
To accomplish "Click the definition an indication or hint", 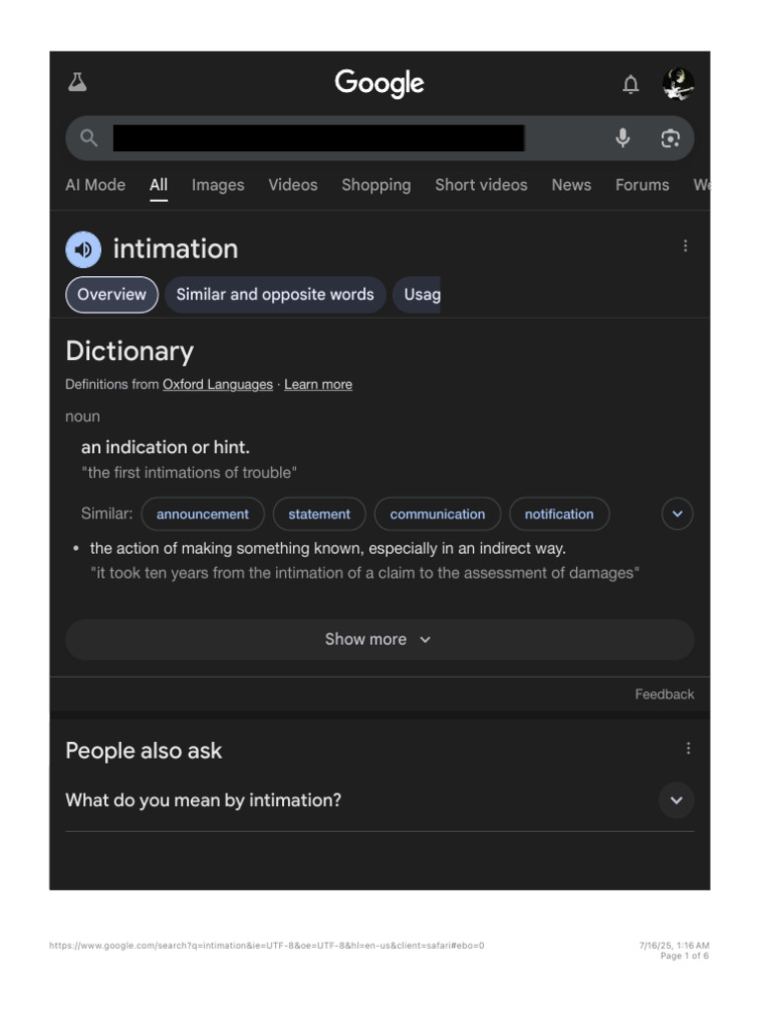I will click(165, 447).
